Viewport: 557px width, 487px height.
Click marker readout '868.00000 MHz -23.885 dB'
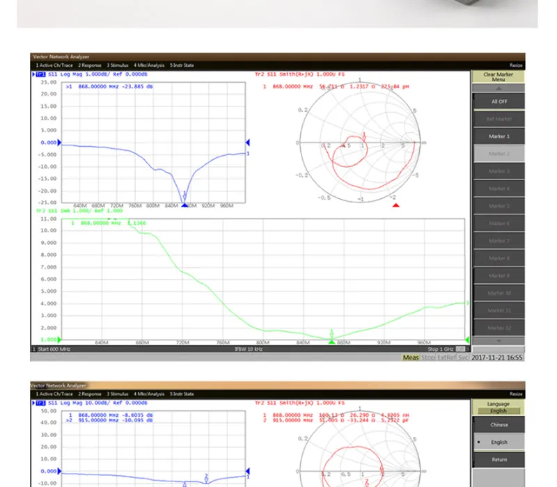(x=116, y=86)
